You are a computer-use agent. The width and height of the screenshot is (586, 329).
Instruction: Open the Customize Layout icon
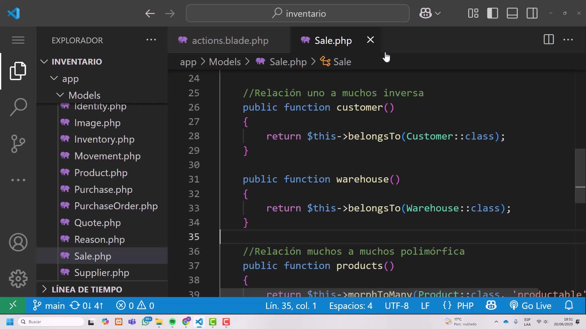pos(473,13)
